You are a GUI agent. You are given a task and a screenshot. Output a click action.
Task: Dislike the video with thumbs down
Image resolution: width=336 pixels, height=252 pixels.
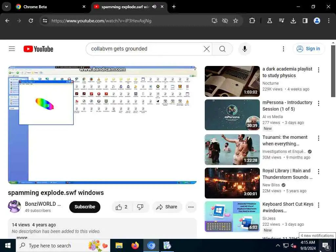point(140,207)
